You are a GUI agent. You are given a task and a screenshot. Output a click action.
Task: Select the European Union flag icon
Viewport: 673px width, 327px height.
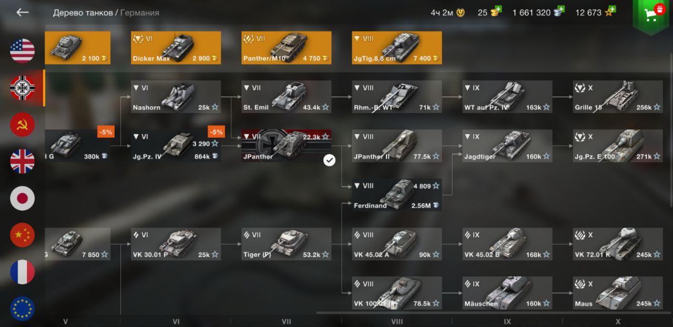coord(23,309)
